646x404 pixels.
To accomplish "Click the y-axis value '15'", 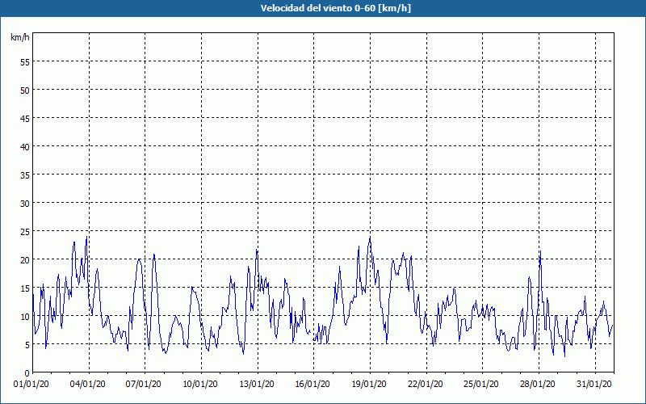I will [25, 288].
